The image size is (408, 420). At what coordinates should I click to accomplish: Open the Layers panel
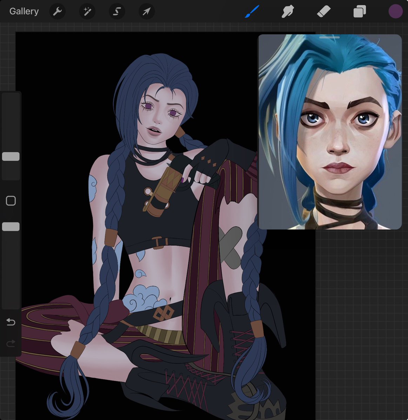(360, 12)
